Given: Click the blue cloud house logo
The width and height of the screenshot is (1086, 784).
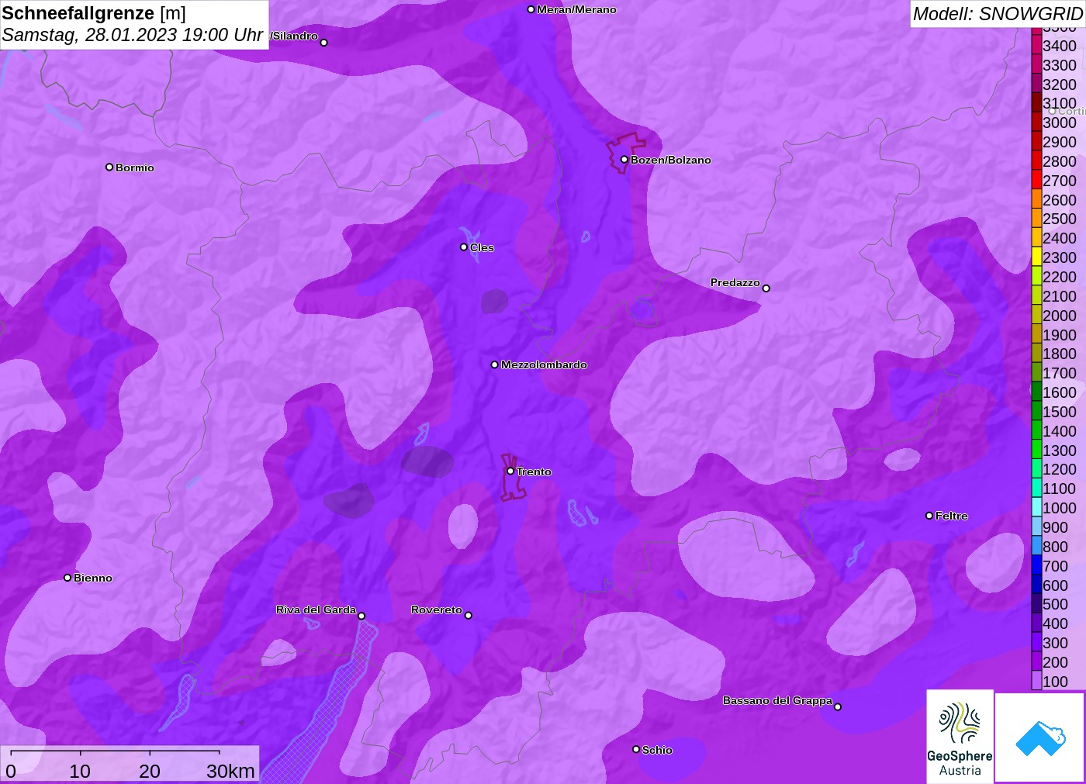Looking at the screenshot, I should [1039, 737].
